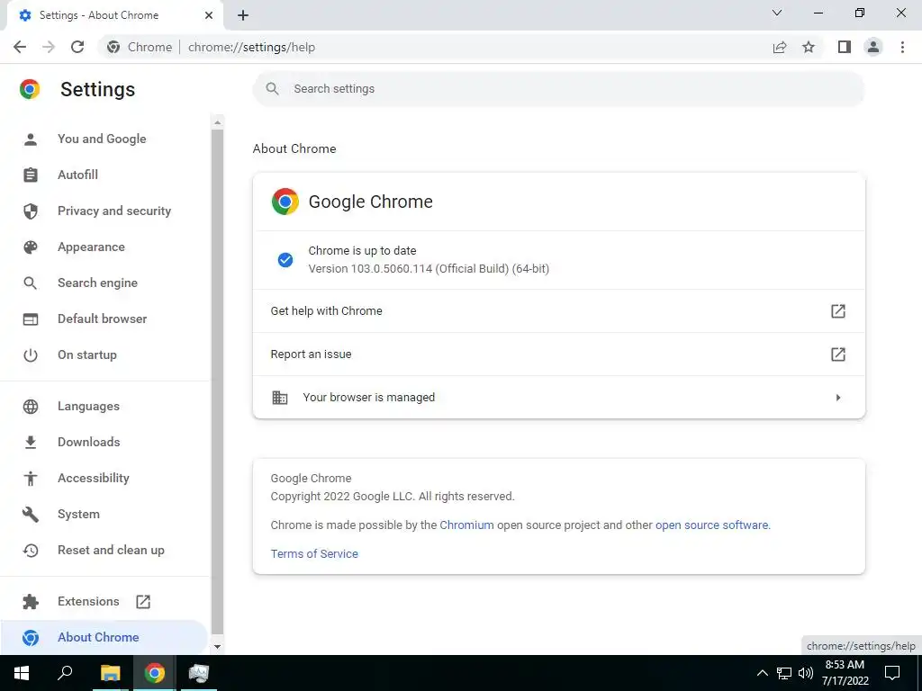The image size is (922, 691).
Task: Open a new tab with the plus button
Action: pyautogui.click(x=243, y=15)
